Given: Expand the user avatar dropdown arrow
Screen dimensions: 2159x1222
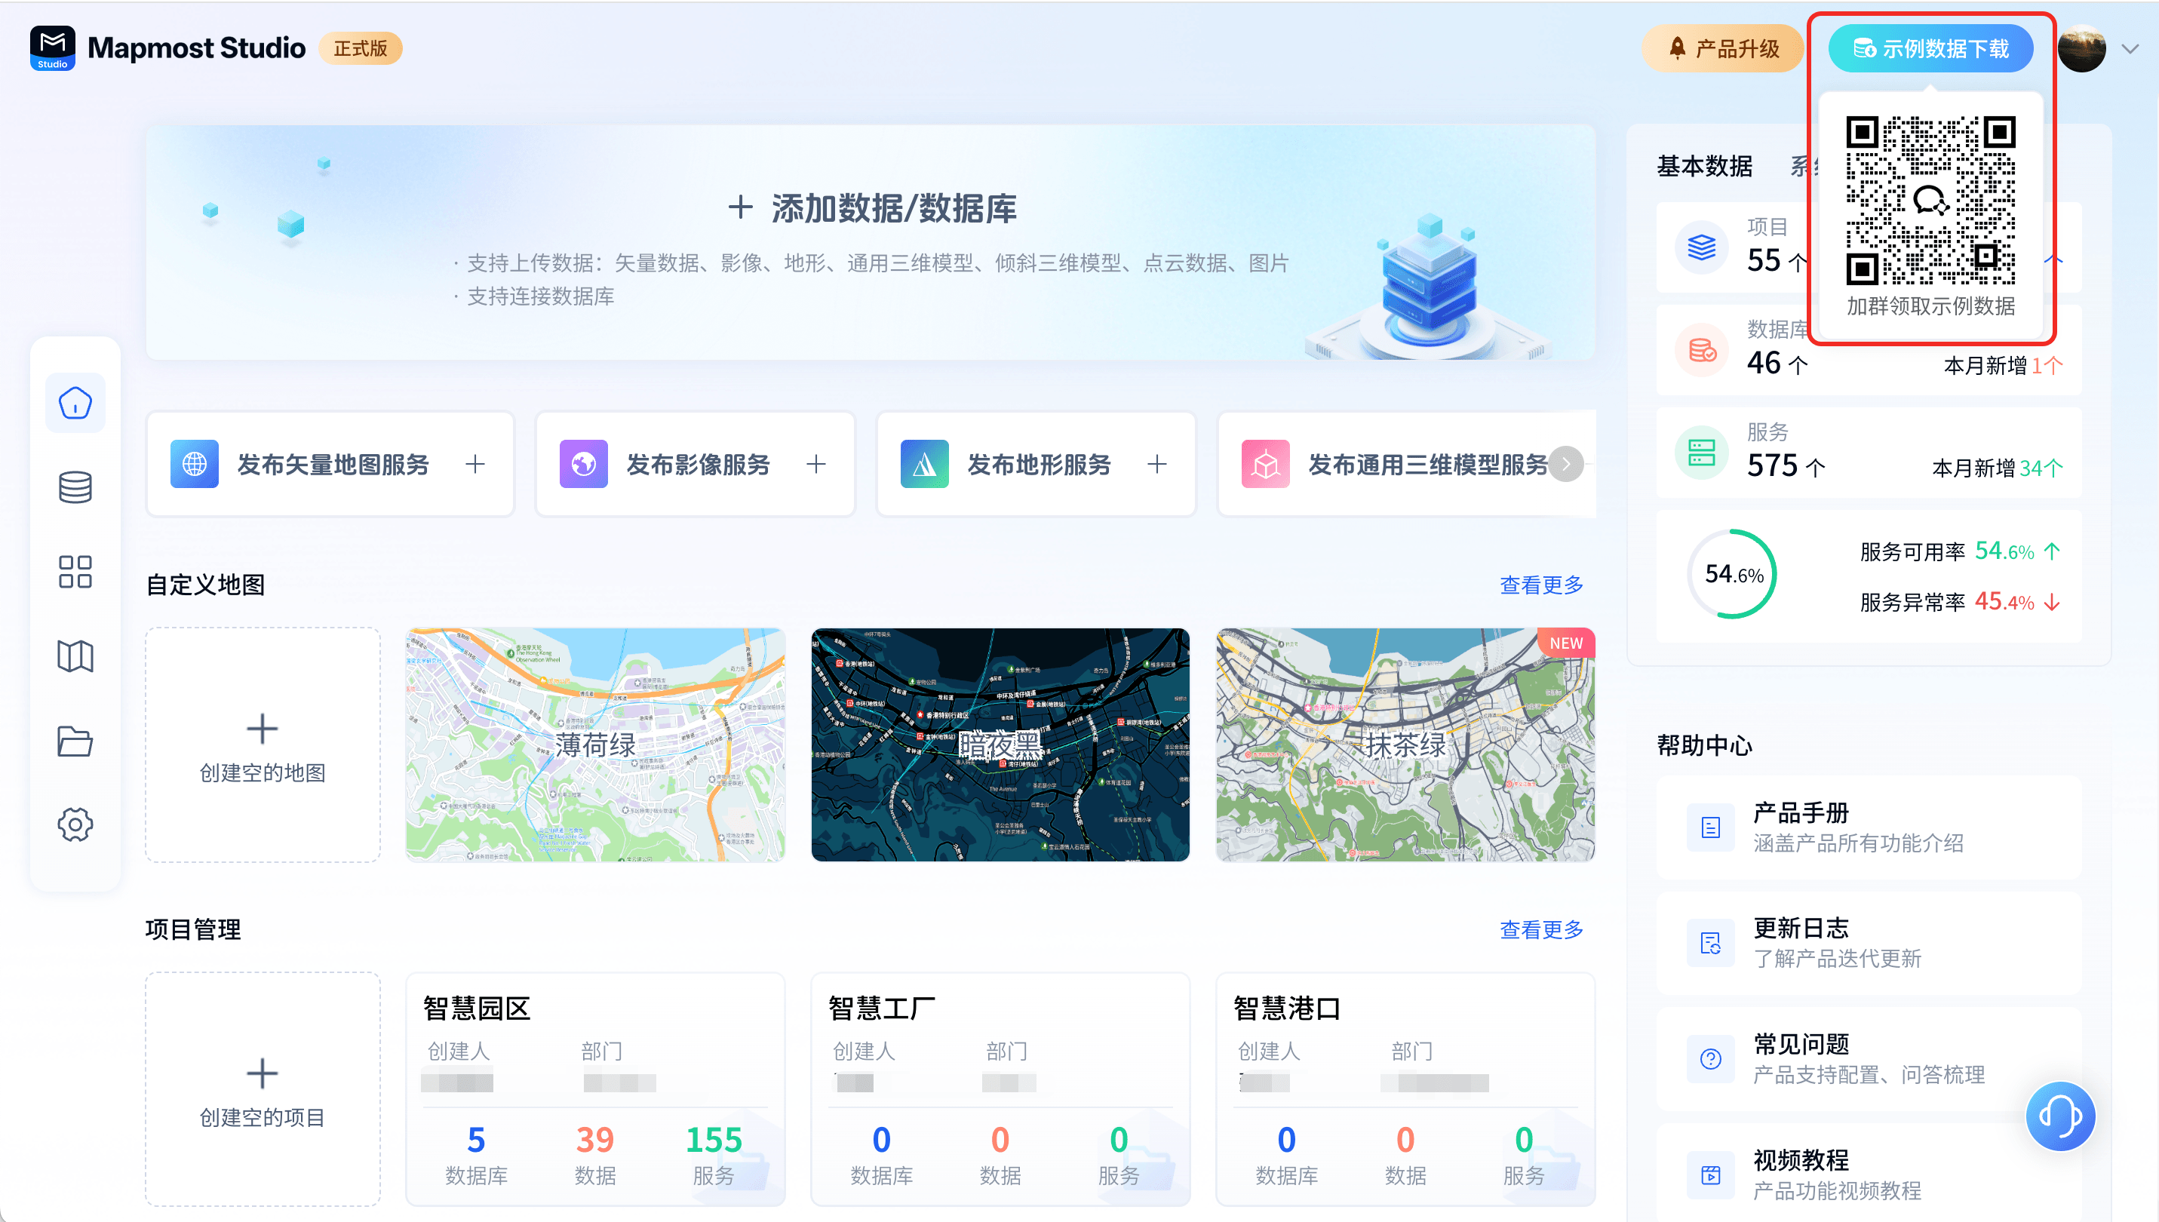Looking at the screenshot, I should 2129,49.
